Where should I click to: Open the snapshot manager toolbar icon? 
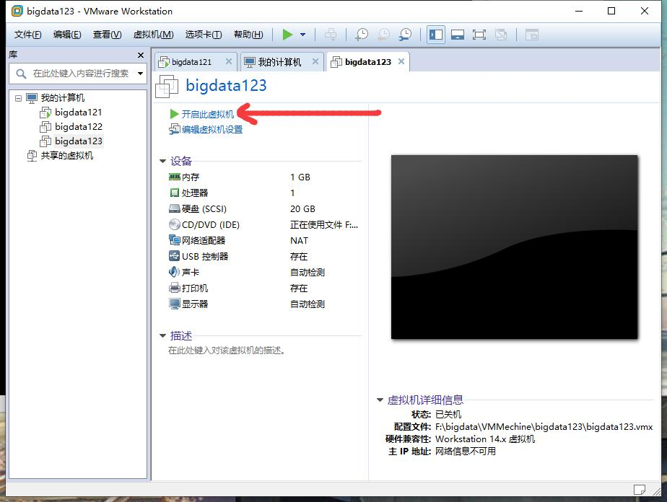406,35
